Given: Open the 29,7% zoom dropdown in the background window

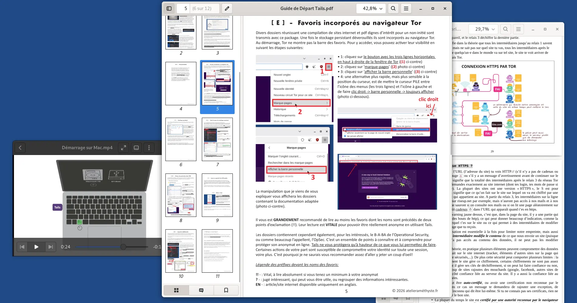Looking at the screenshot, I should tap(483, 29).
